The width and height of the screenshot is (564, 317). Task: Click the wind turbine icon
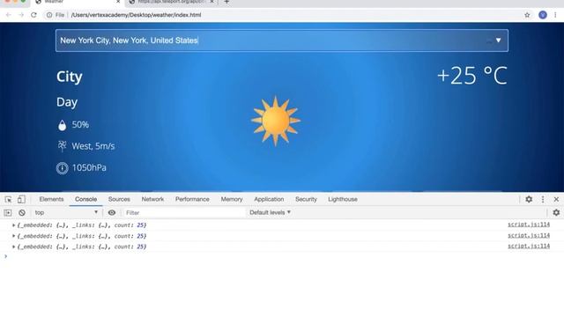click(63, 146)
